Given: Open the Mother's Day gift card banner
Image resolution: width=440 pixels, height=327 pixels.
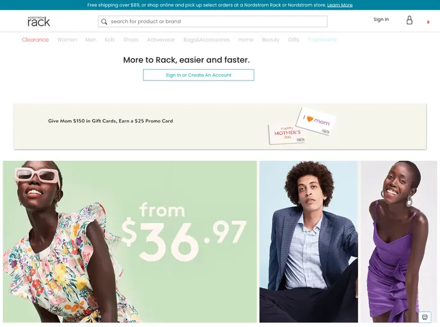Looking at the screenshot, I should coord(220,126).
